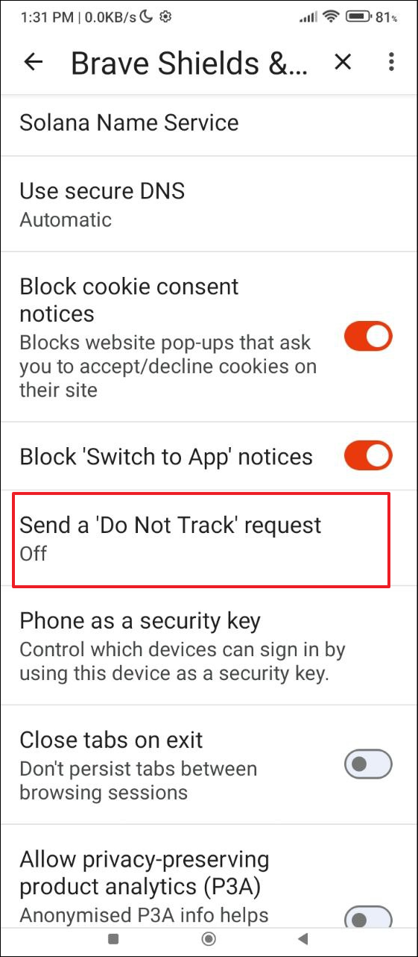Tap the Android home circle button
Viewport: 418px width, 957px height.
209,938
